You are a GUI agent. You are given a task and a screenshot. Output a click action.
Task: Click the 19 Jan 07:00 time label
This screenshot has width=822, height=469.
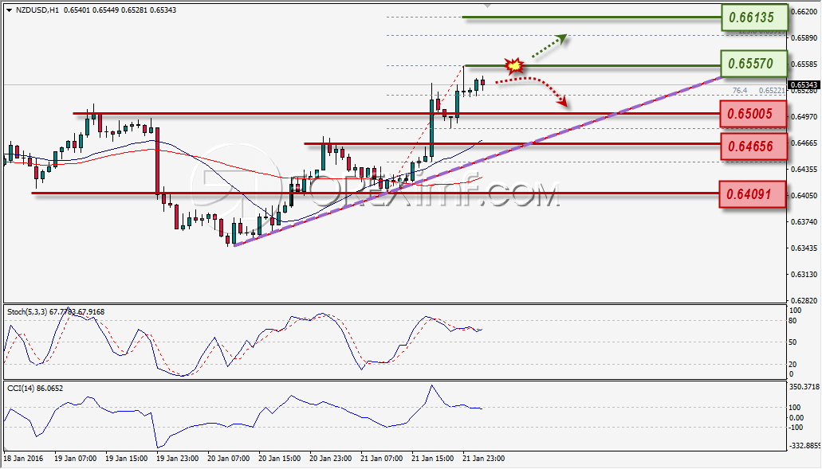point(76,459)
